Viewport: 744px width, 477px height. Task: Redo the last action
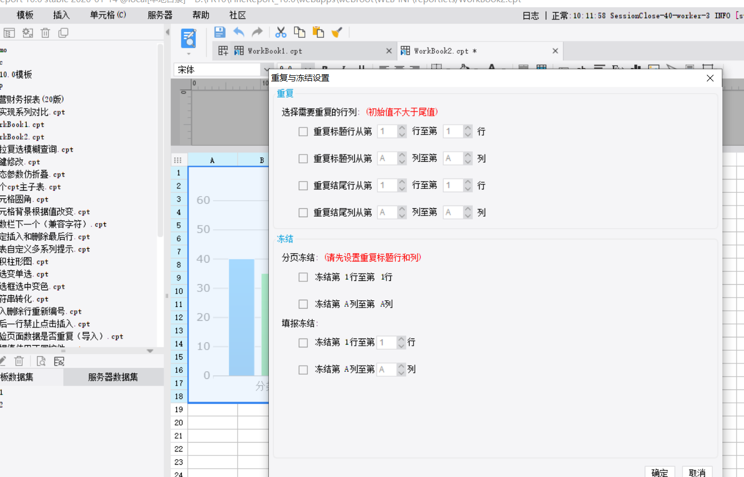coord(257,33)
